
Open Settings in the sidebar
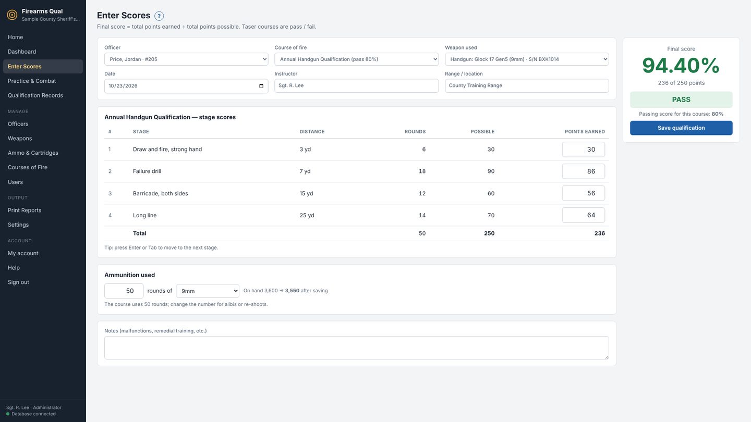pos(43,225)
